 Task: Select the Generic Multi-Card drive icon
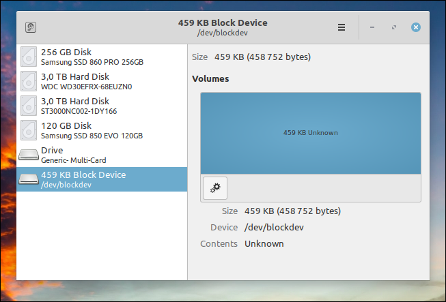(x=29, y=155)
